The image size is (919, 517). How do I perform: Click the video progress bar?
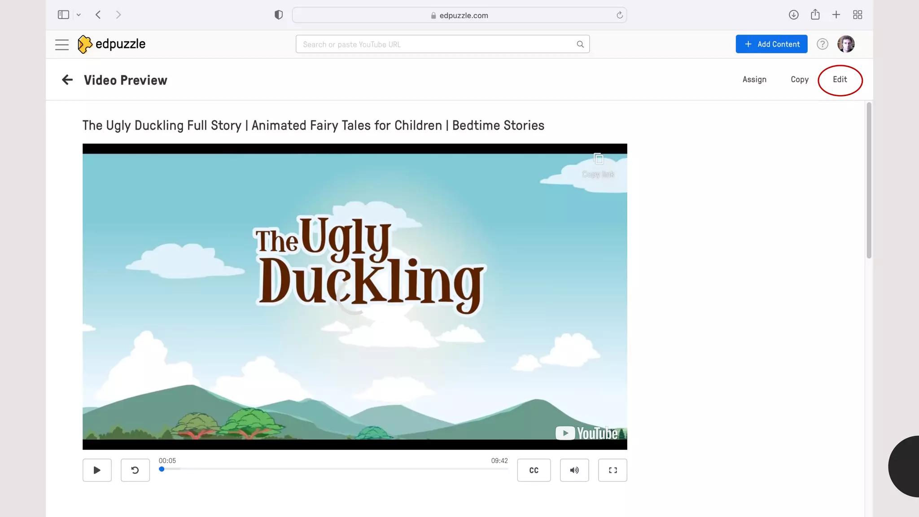(334, 469)
